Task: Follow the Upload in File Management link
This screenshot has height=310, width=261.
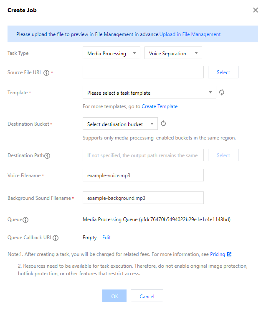Action: [x=190, y=34]
